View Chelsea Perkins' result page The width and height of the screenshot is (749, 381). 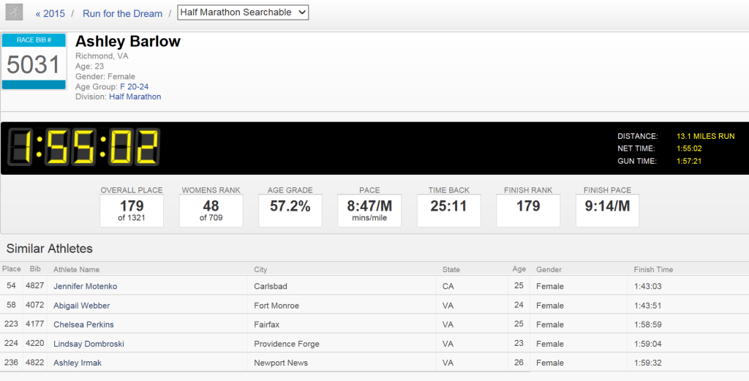pyautogui.click(x=83, y=324)
